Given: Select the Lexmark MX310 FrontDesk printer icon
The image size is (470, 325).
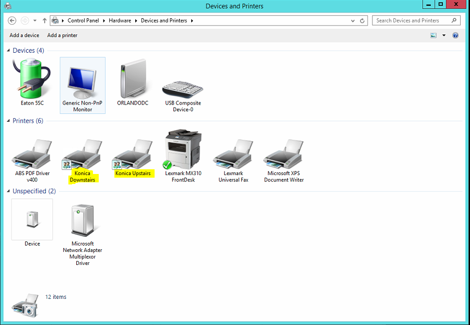Looking at the screenshot, I should [x=183, y=149].
